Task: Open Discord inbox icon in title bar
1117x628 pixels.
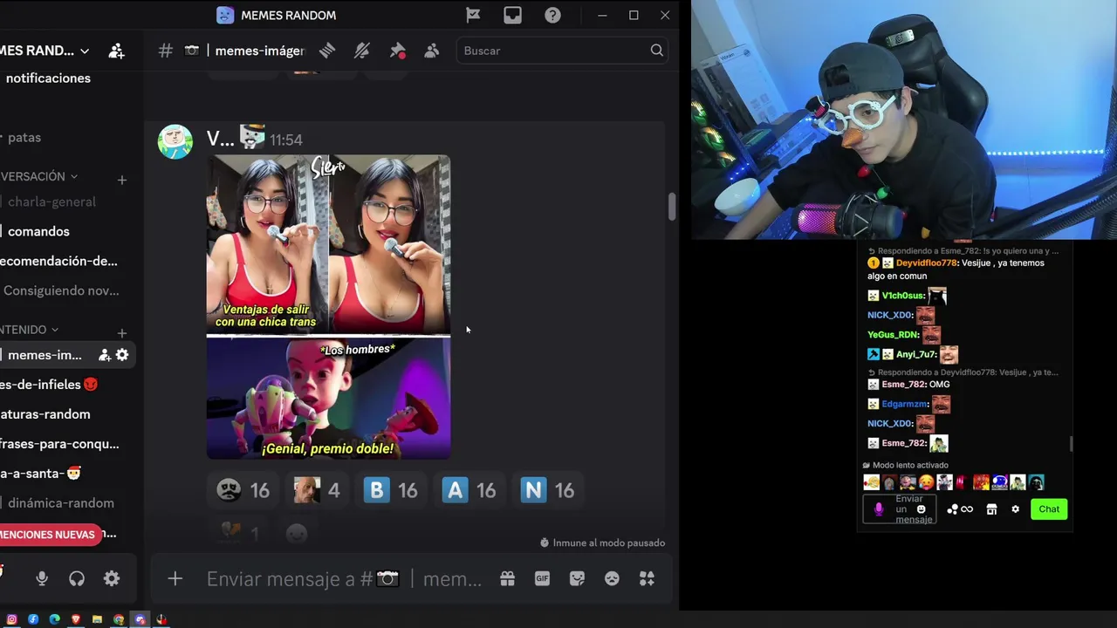Action: click(x=512, y=15)
